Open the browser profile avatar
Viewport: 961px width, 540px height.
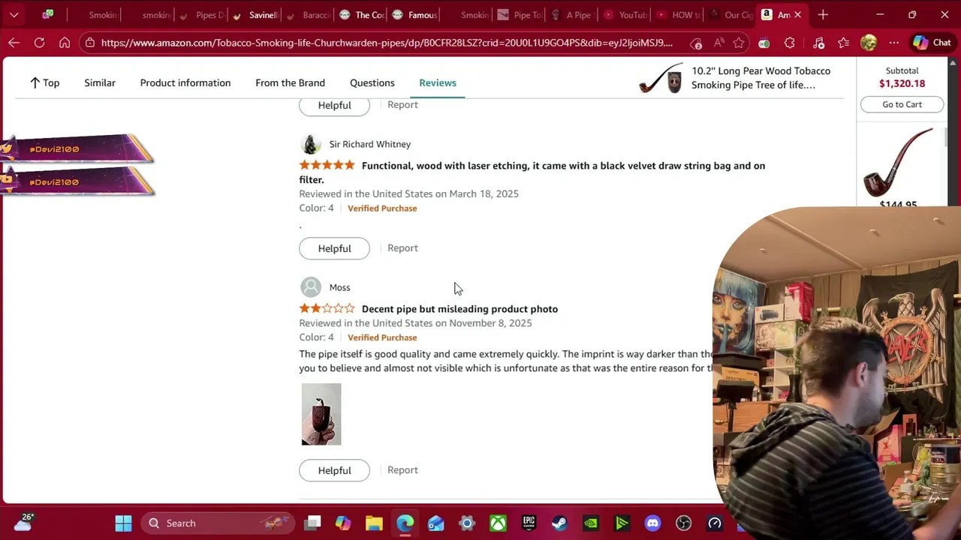coord(869,43)
